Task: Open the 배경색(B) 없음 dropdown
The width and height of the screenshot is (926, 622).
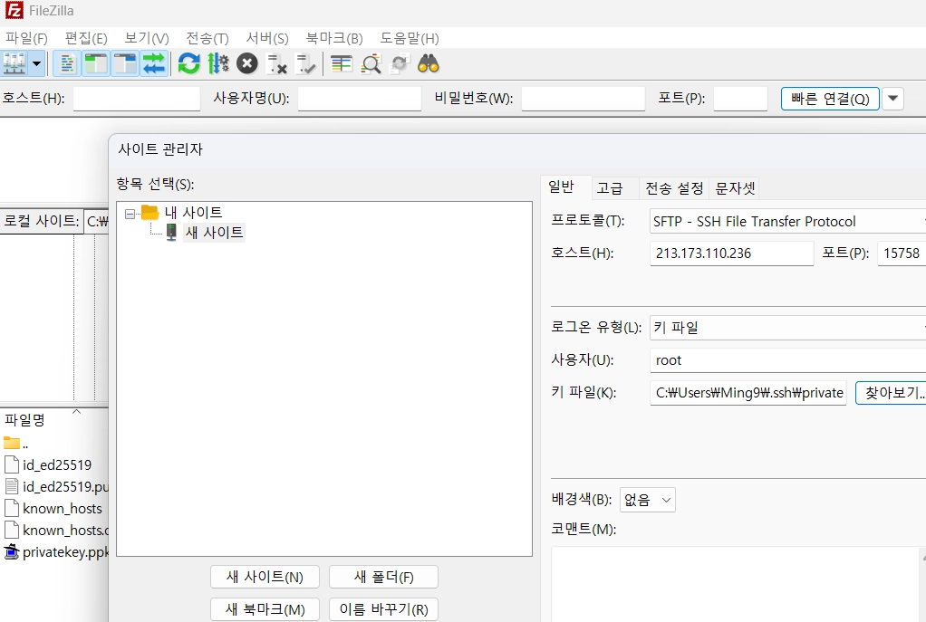Action: (x=647, y=500)
